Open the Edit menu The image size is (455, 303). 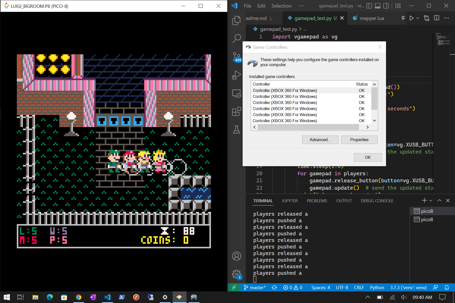(x=261, y=6)
